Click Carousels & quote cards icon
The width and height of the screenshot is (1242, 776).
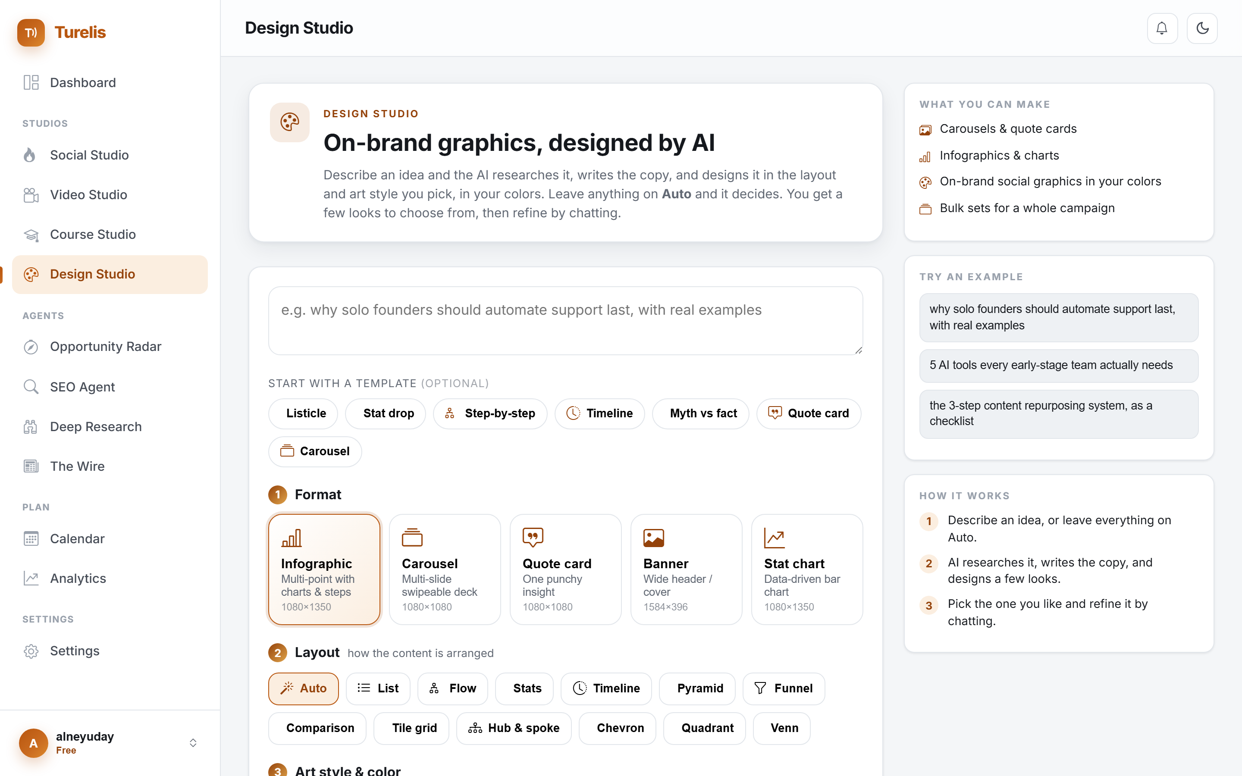click(x=925, y=130)
